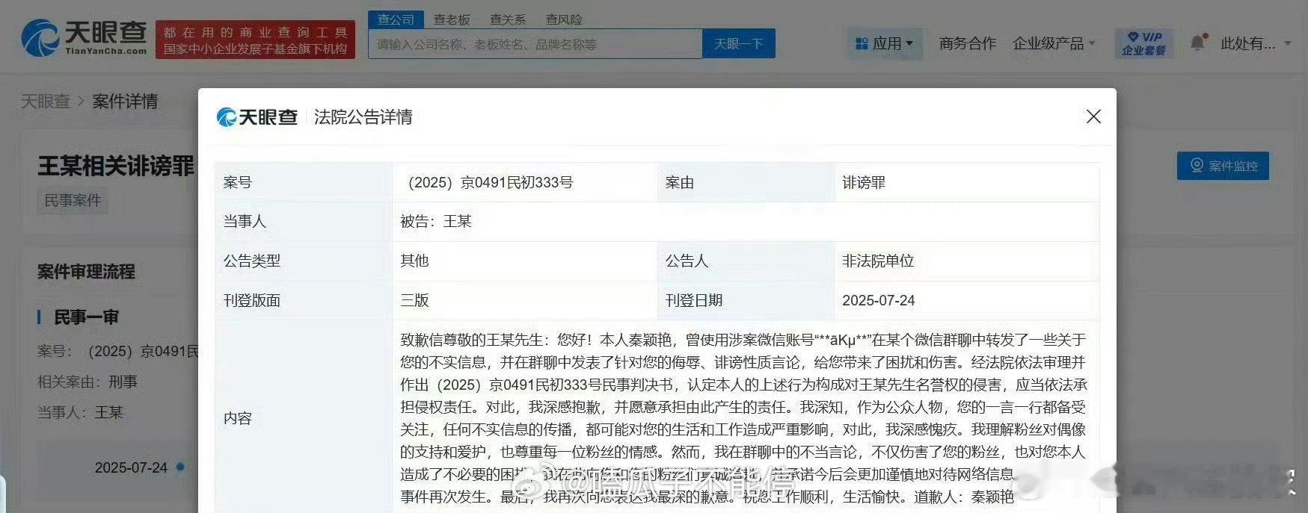Click case number (2025)京0491民初333号 cell
The width and height of the screenshot is (1308, 513).
(524, 182)
